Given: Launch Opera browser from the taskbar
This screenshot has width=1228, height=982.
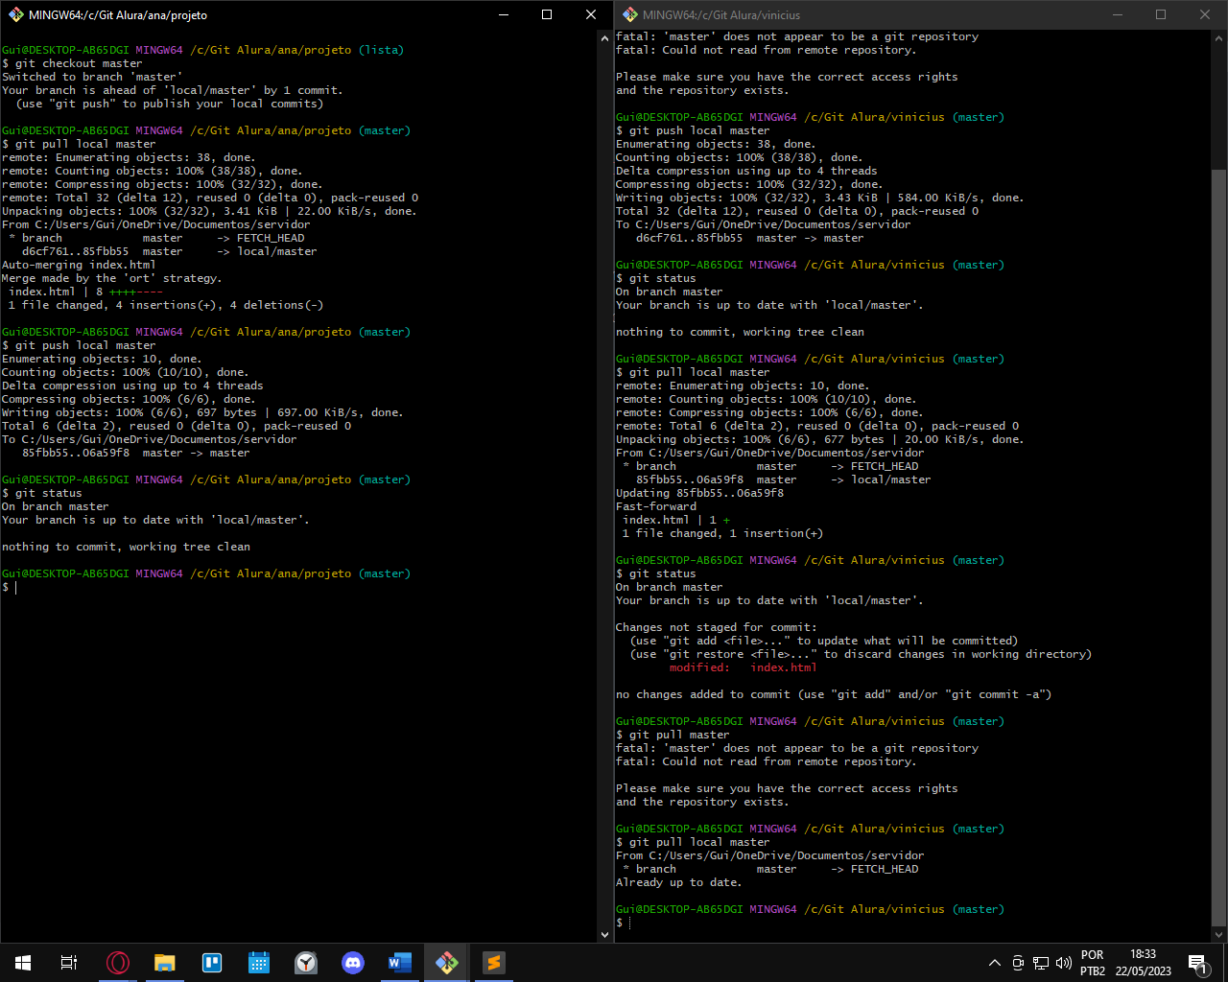Looking at the screenshot, I should [x=118, y=963].
